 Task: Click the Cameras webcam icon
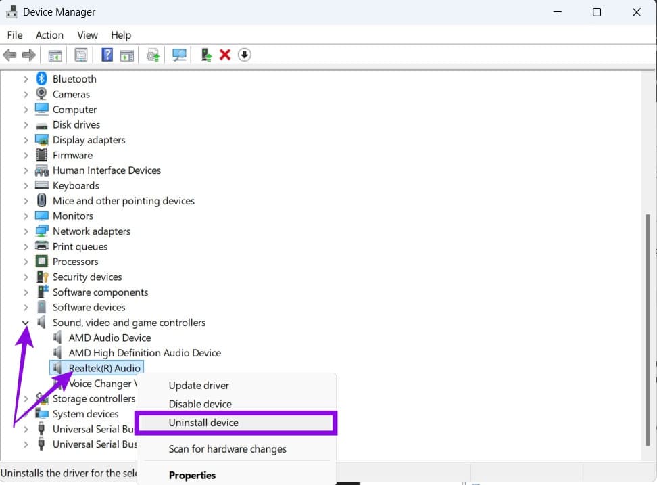click(x=41, y=94)
